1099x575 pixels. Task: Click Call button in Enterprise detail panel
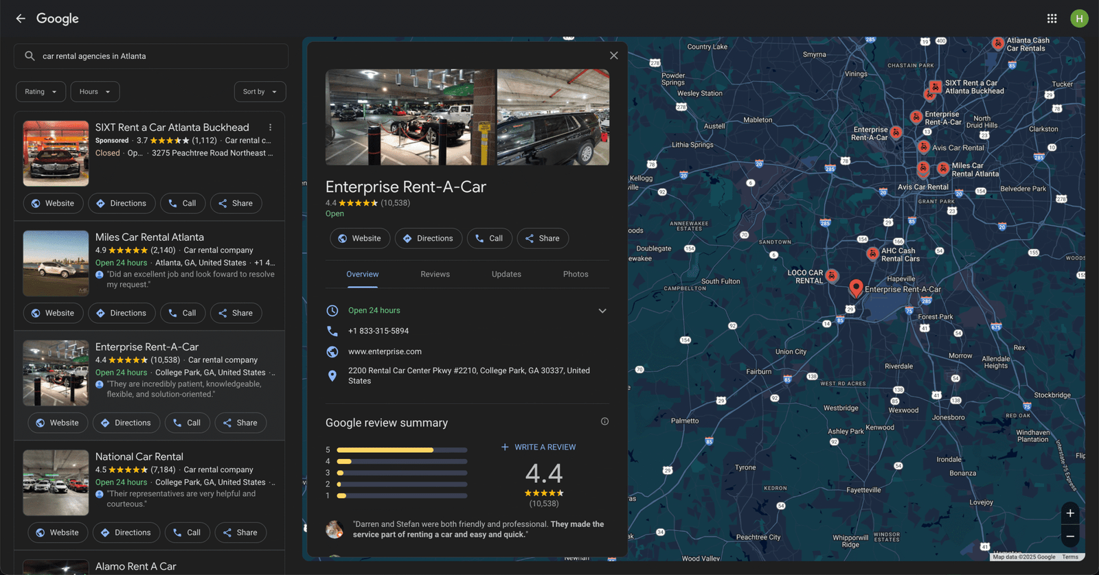point(490,238)
